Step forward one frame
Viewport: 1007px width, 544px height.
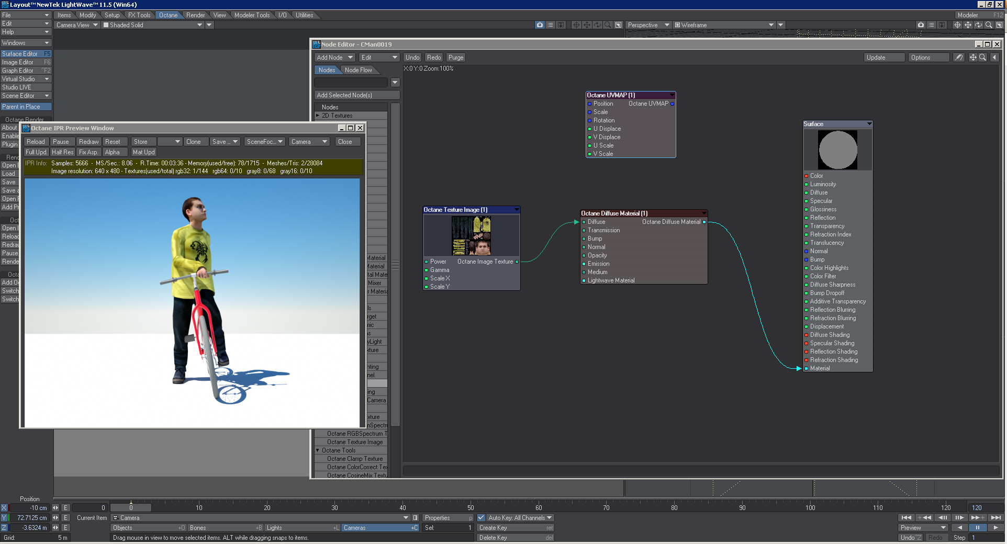(x=959, y=518)
